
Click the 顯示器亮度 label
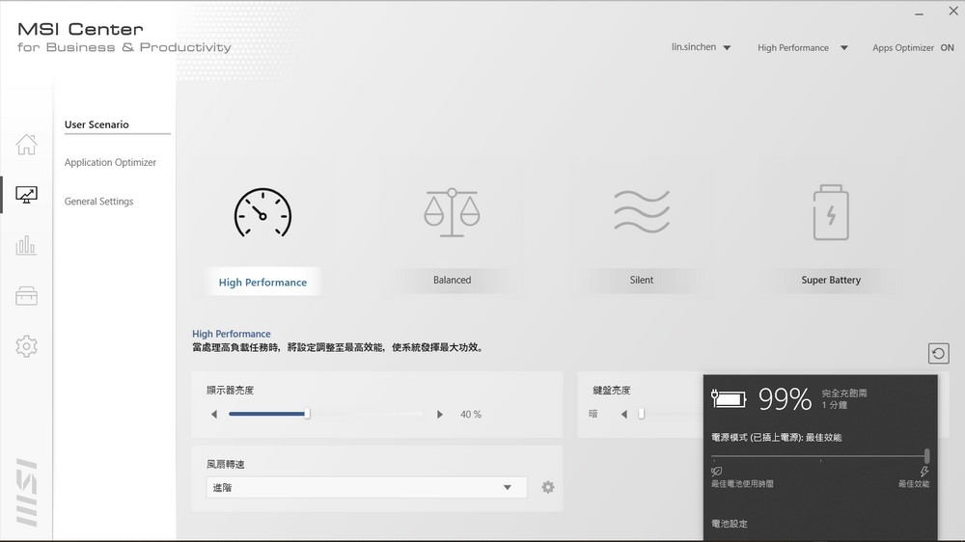[231, 390]
